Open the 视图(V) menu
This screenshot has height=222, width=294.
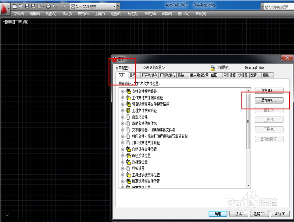coord(51,14)
